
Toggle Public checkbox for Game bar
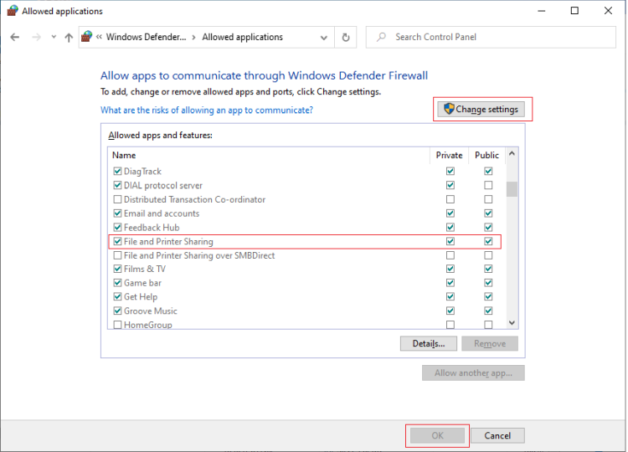[x=488, y=283]
